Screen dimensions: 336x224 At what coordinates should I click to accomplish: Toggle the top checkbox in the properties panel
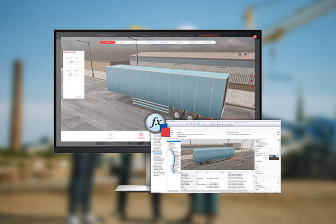(x=257, y=144)
